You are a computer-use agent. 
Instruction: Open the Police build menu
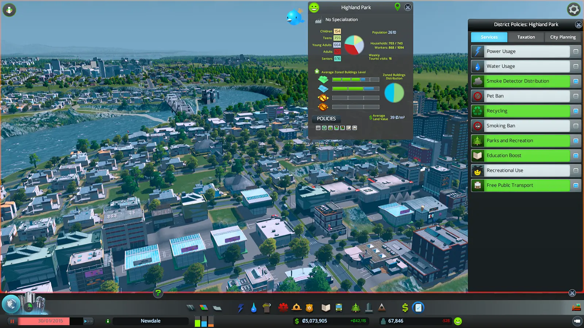(x=310, y=308)
